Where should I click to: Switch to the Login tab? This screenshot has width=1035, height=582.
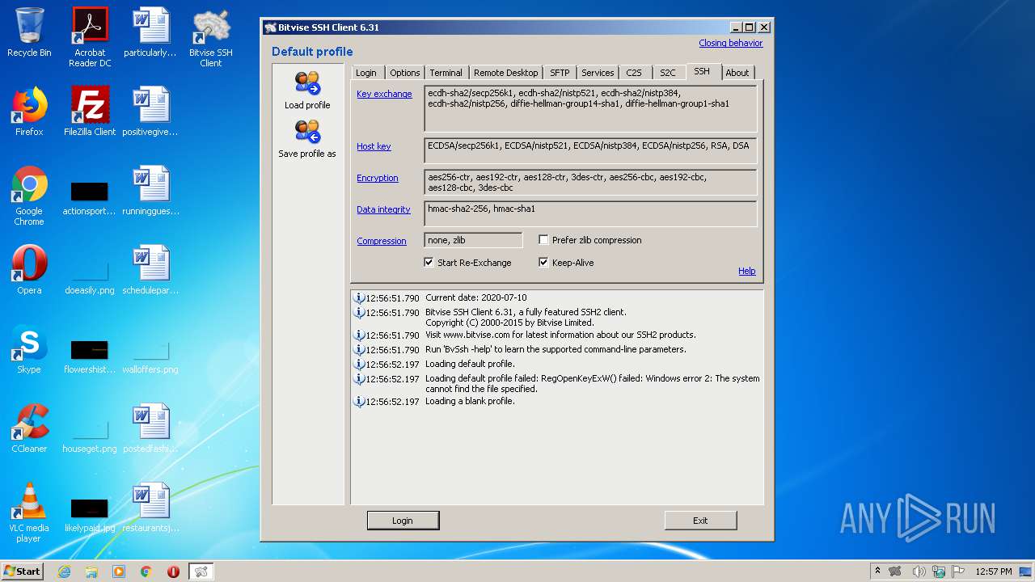366,73
